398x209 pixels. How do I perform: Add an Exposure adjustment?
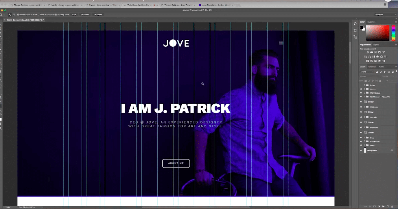point(380,52)
